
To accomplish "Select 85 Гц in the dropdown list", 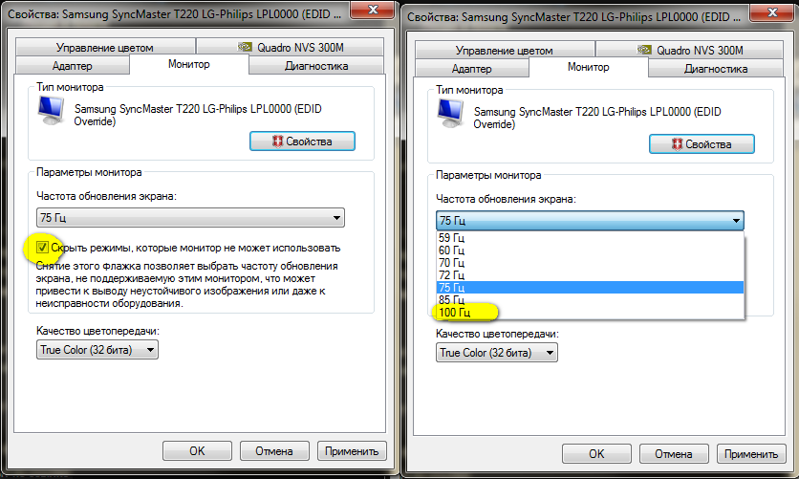I will coord(590,299).
